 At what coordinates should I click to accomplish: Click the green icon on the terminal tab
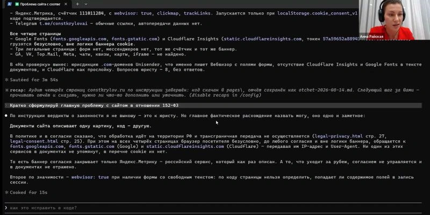click(x=17, y=4)
